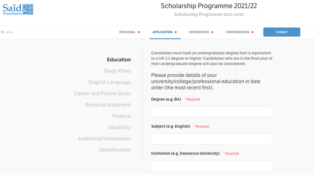Click the home icon
The height and width of the screenshot is (175, 315).
[x=2, y=32]
